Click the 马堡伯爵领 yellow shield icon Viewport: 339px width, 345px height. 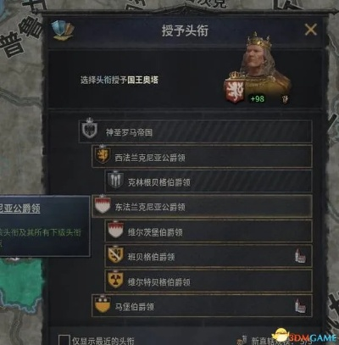coord(103,304)
